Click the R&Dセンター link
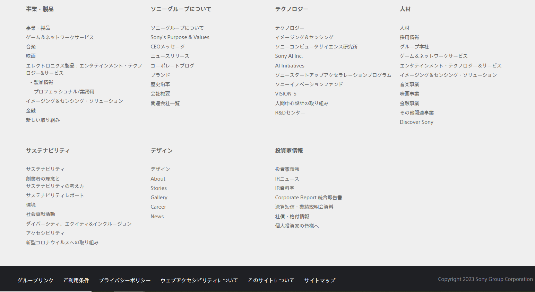This screenshot has height=292, width=535. point(290,113)
